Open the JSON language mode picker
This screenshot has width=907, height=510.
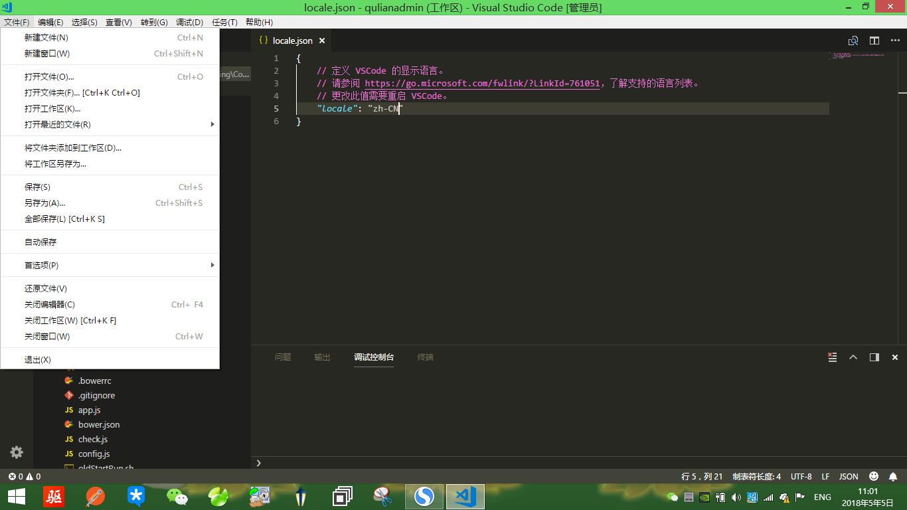pos(849,476)
